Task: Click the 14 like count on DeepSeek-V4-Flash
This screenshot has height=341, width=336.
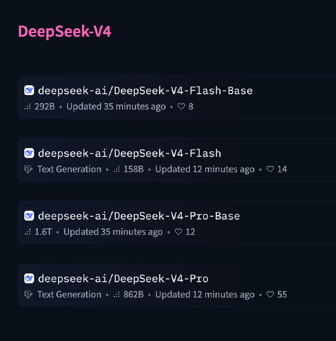Action: [x=282, y=169]
